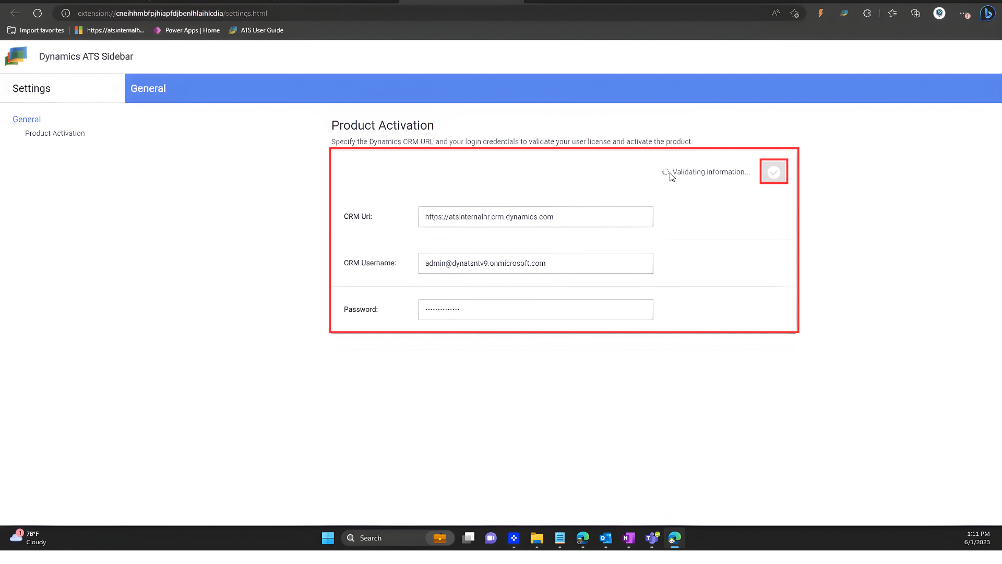Select Product Activation in the sidebar
This screenshot has width=1002, height=564.
pyautogui.click(x=55, y=133)
